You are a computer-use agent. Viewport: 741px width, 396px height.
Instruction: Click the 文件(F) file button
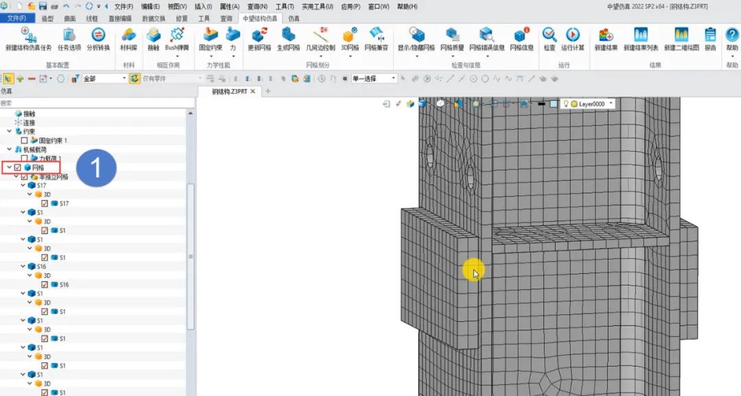[x=17, y=18]
